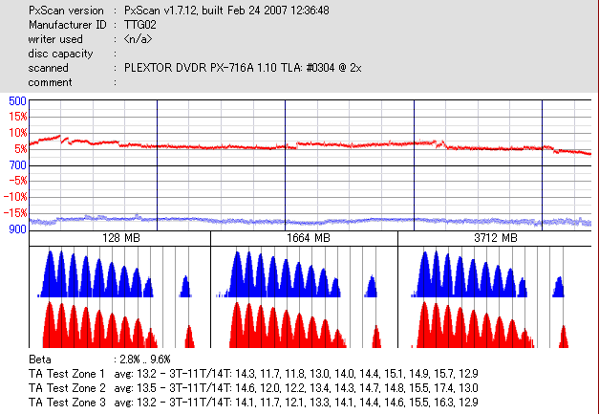Select the TA Test Zone 1 row

tap(253, 374)
